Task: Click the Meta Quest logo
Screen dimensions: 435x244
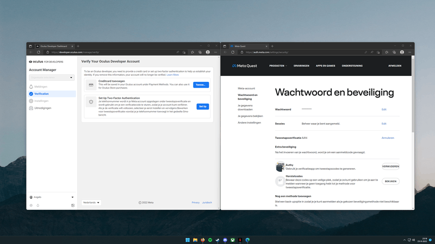Action: [244, 66]
